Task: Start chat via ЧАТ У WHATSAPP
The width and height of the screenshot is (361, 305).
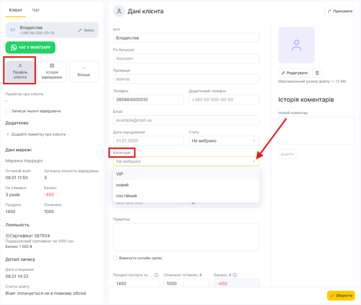Action: pos(30,48)
